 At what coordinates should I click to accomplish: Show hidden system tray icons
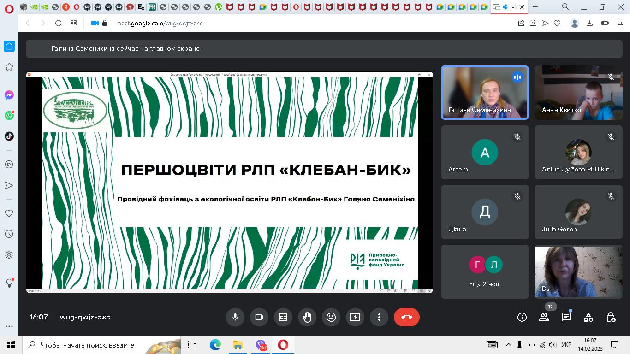click(x=509, y=345)
